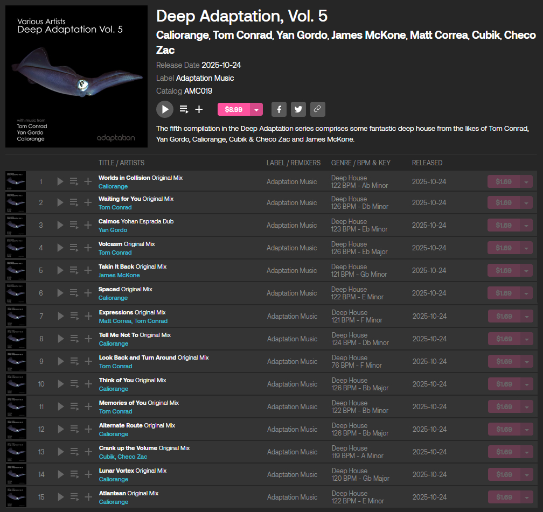Add Takin It Back to playlist
This screenshot has width=543, height=512.
[88, 270]
